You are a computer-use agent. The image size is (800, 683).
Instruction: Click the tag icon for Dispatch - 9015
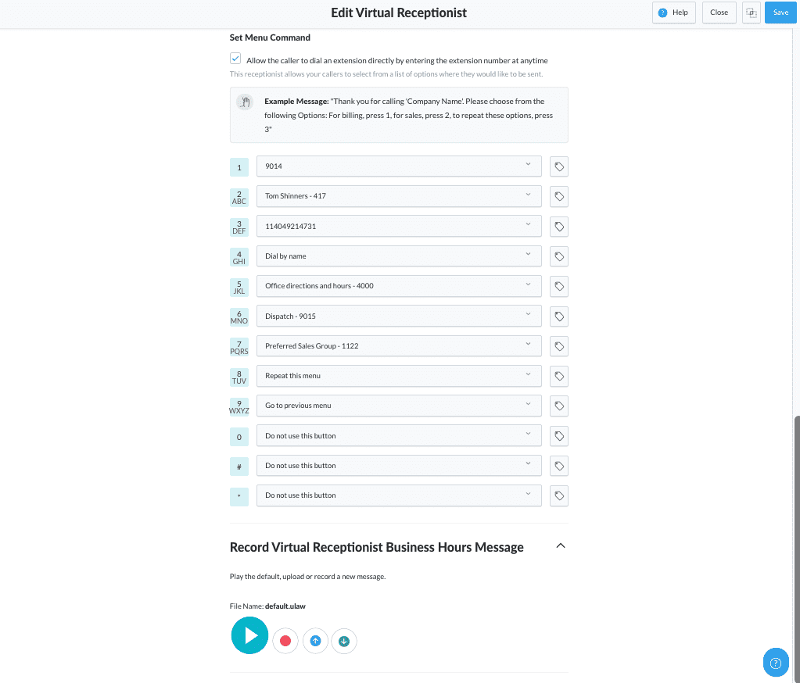558,316
